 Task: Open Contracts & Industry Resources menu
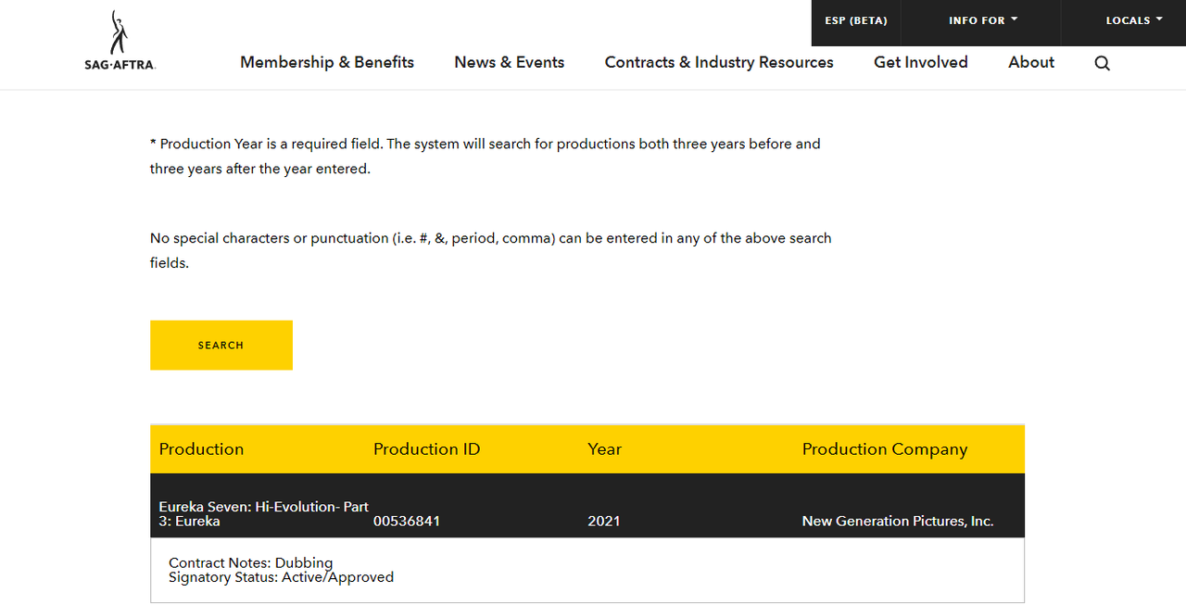click(719, 62)
